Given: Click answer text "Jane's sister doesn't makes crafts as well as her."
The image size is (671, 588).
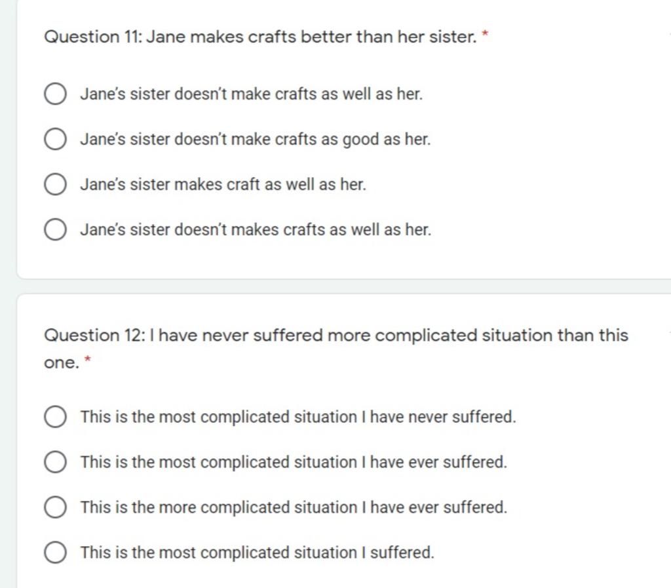Looking at the screenshot, I should pyautogui.click(x=256, y=230).
